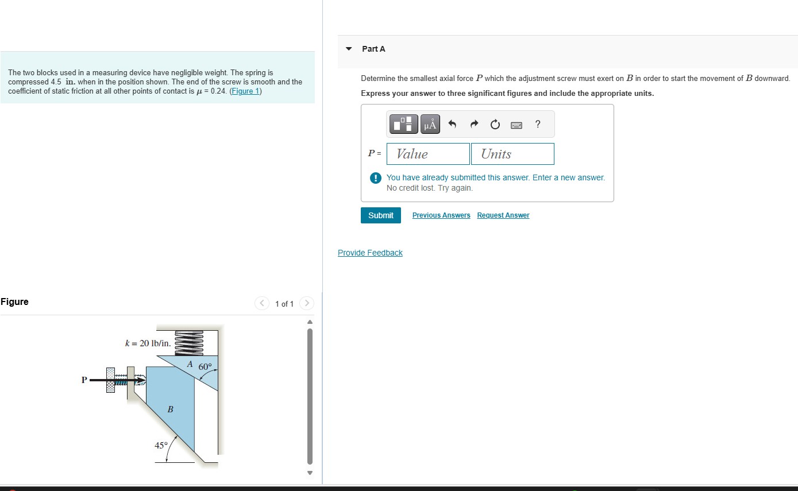This screenshot has width=798, height=491.
Task: Click the previous figure chevron
Action: click(262, 303)
